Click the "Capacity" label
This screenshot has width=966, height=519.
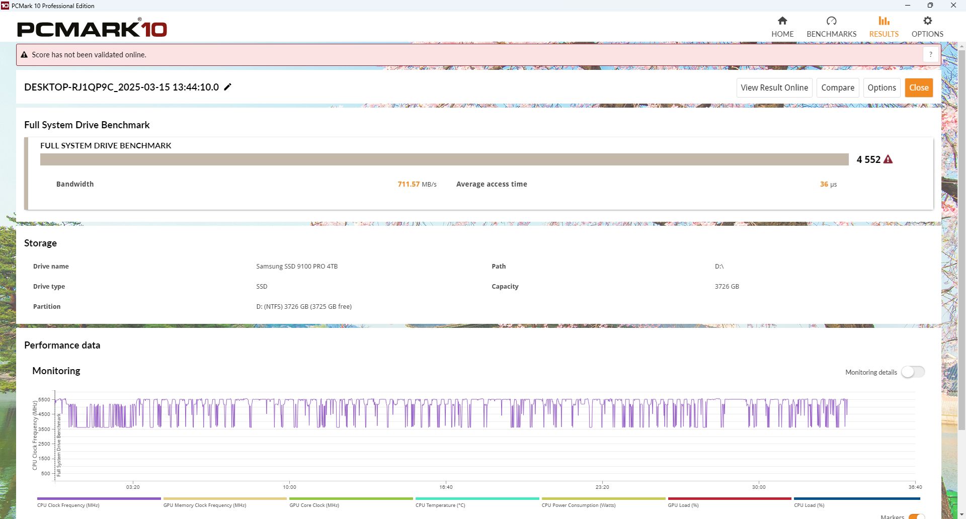click(505, 286)
